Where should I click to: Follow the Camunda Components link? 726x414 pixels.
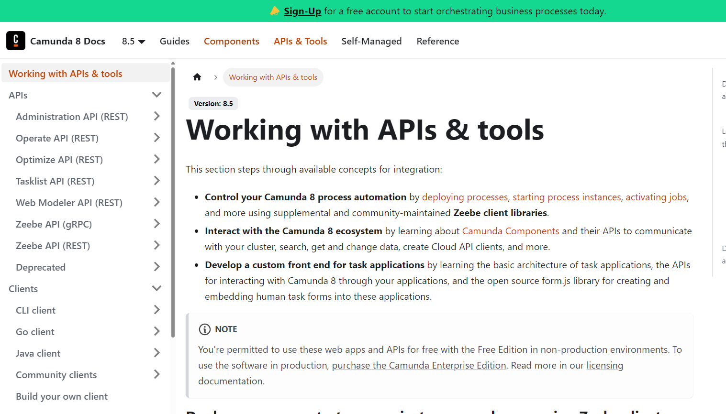pos(511,231)
